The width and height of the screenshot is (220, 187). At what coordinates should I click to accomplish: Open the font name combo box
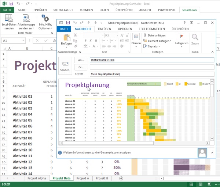point(93,35)
